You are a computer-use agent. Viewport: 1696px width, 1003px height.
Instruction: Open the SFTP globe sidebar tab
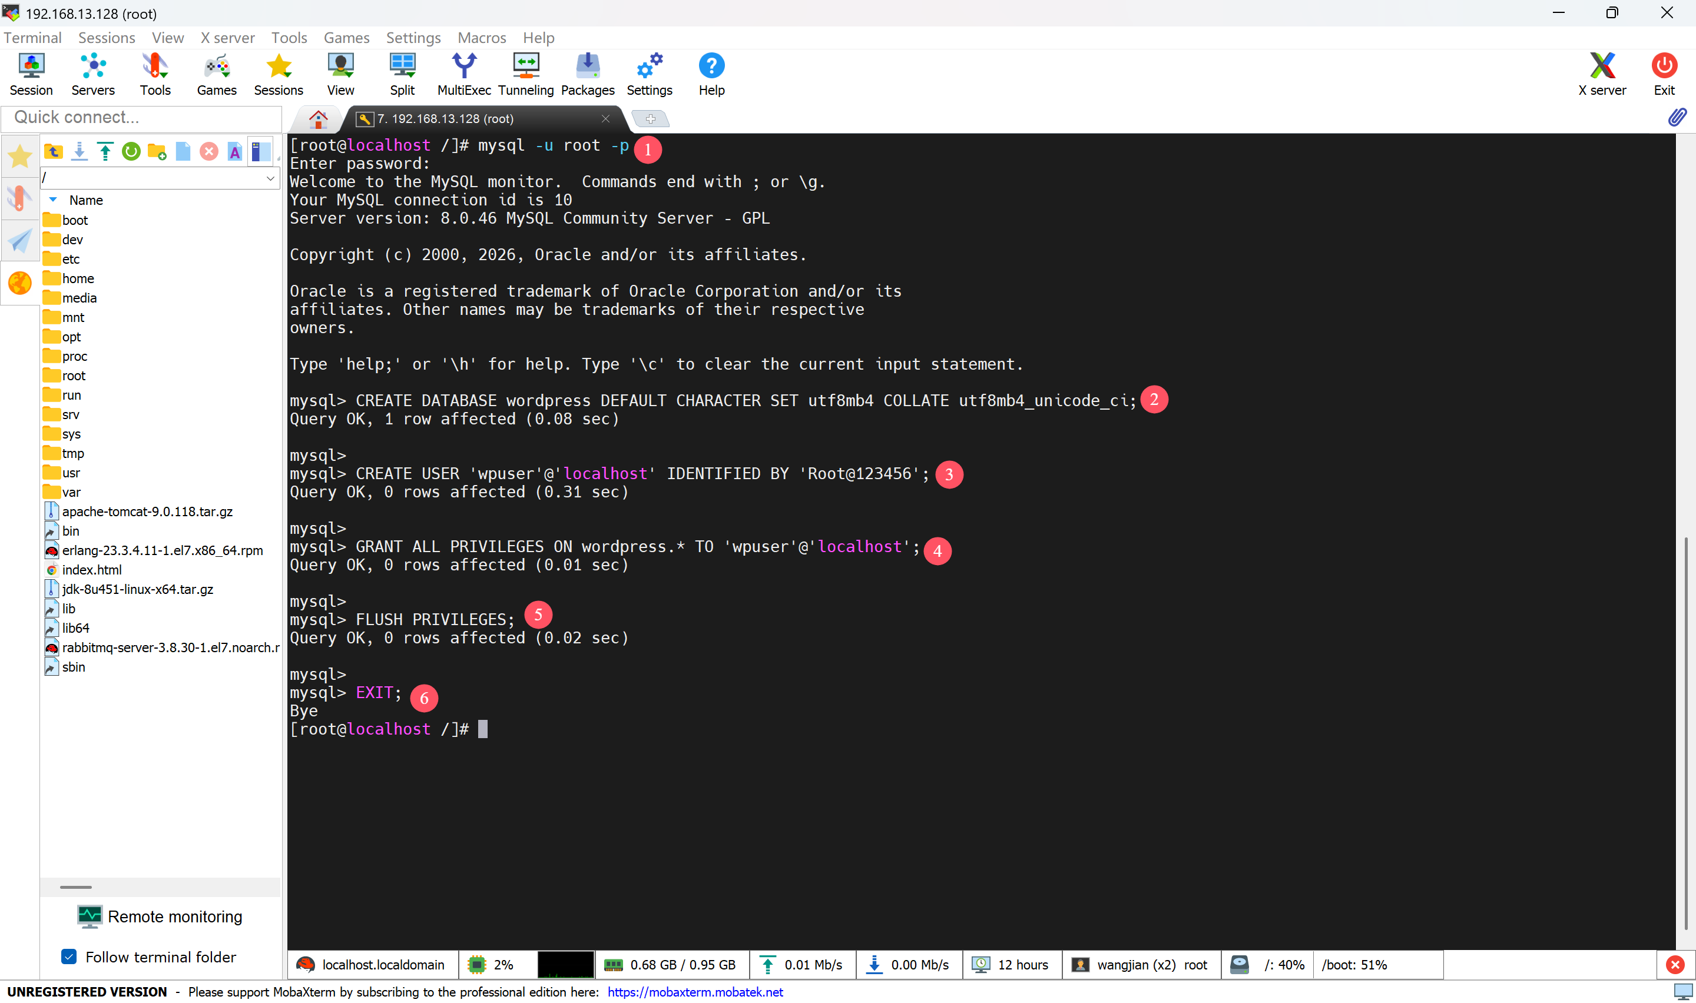(19, 283)
